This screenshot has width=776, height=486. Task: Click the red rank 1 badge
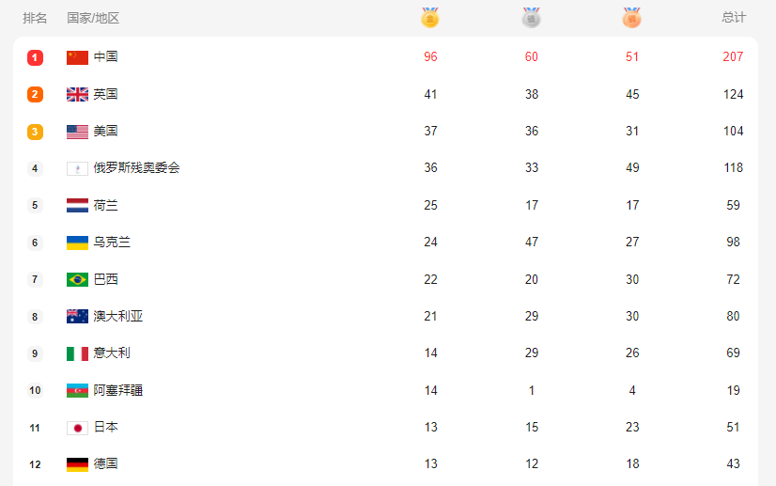coord(35,57)
